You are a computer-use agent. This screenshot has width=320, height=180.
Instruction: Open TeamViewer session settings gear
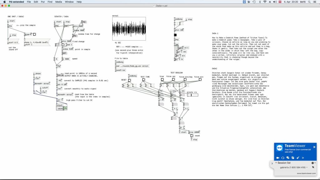point(312,163)
